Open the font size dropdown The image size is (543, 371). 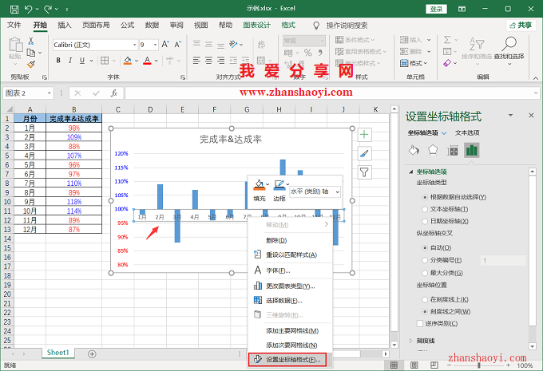[155, 45]
